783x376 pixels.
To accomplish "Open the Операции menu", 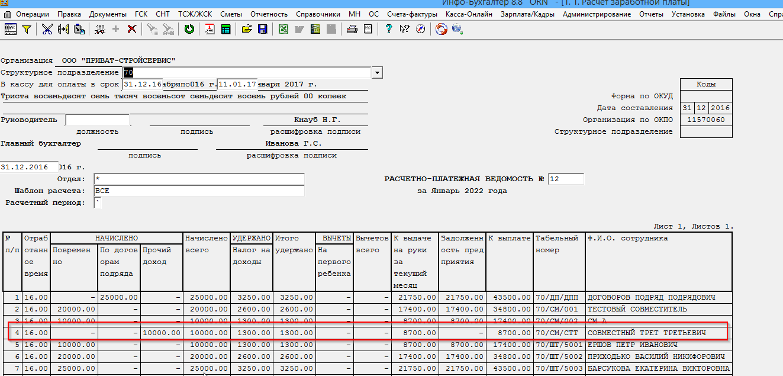I will click(33, 14).
